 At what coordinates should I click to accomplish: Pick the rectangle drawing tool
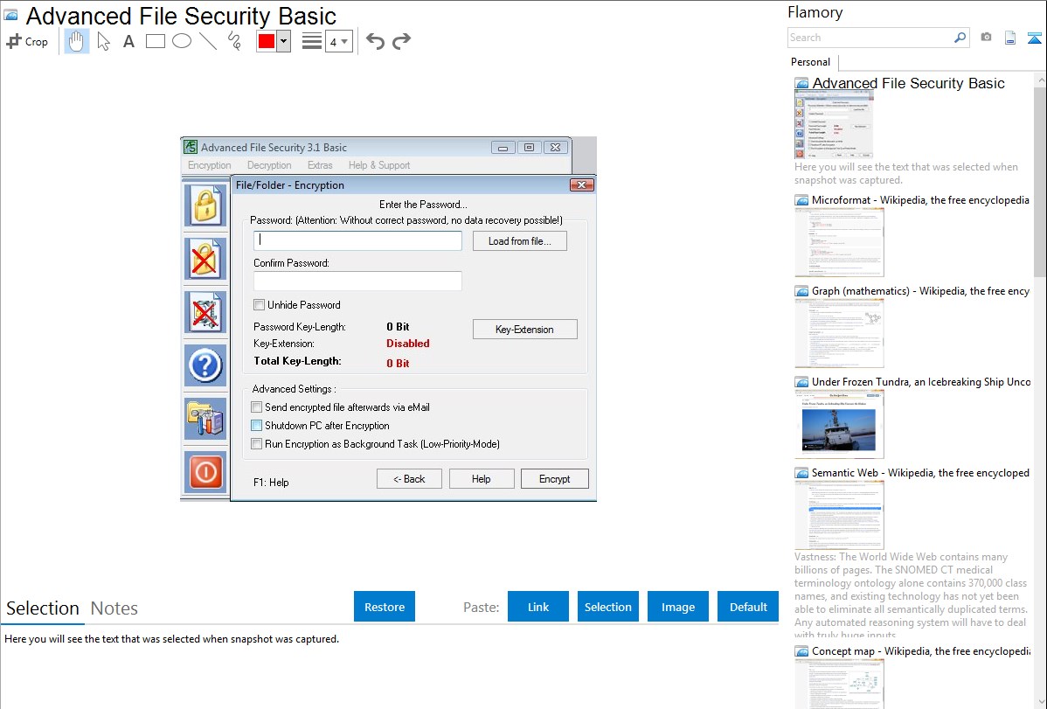point(155,41)
